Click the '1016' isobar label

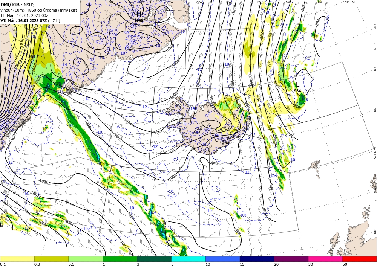point(21,43)
